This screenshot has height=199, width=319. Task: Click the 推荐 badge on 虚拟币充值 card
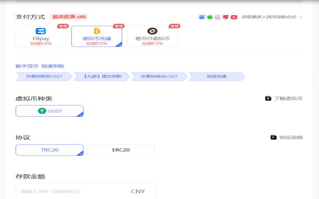(x=118, y=26)
